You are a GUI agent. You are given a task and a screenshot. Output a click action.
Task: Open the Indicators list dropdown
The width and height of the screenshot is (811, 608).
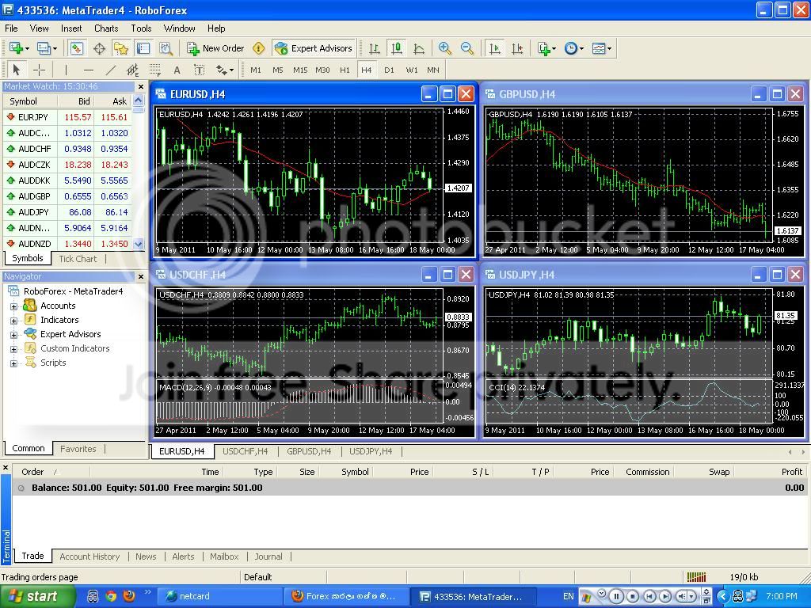[x=546, y=48]
